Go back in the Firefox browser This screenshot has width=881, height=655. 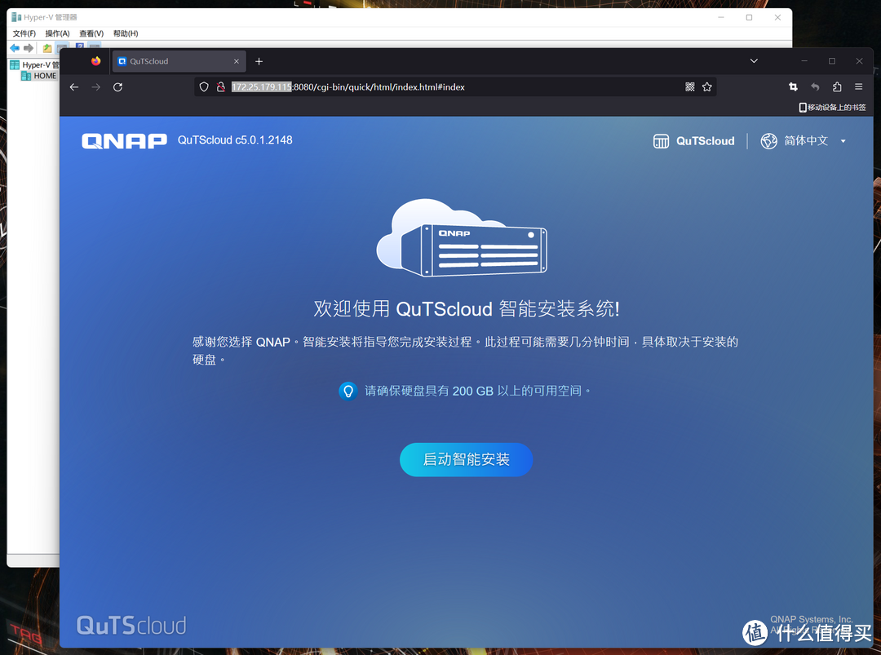coord(74,87)
